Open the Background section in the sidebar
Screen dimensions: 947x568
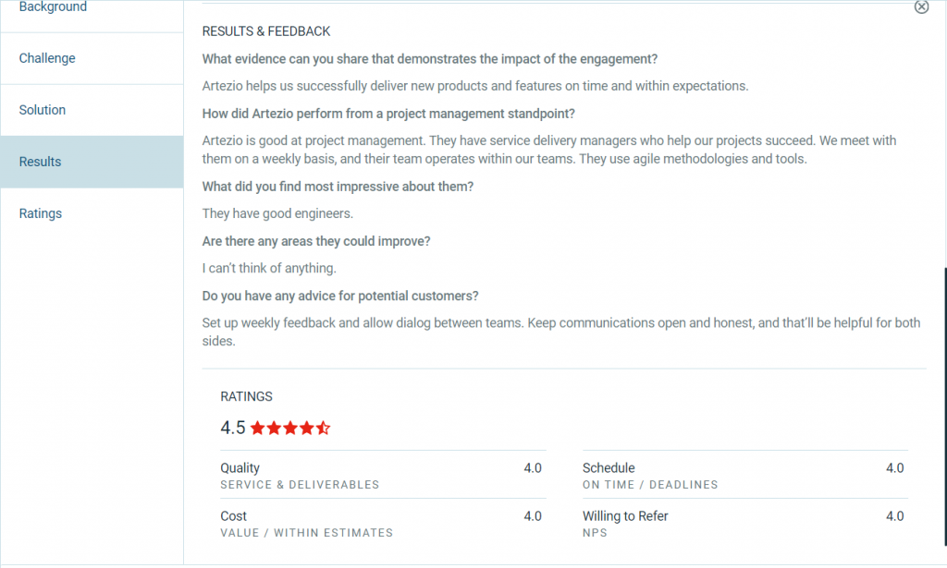[53, 7]
